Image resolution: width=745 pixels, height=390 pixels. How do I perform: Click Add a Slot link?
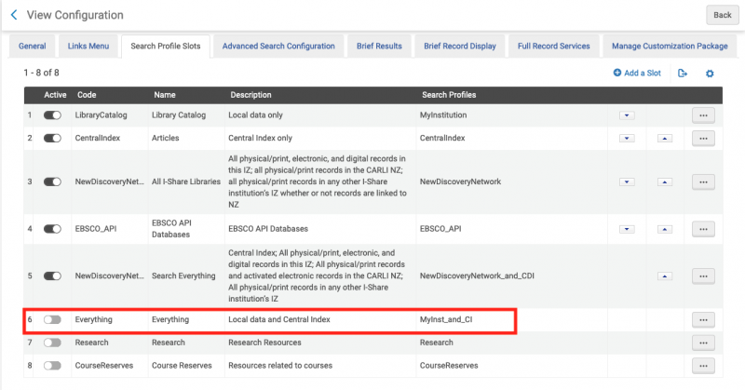click(637, 73)
